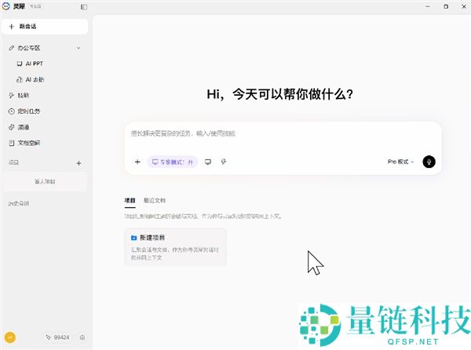Click the blue folder icon on 新建项目
The width and height of the screenshot is (471, 350).
(134, 238)
